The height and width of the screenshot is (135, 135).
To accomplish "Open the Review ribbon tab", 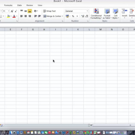I will [x=30, y=5].
